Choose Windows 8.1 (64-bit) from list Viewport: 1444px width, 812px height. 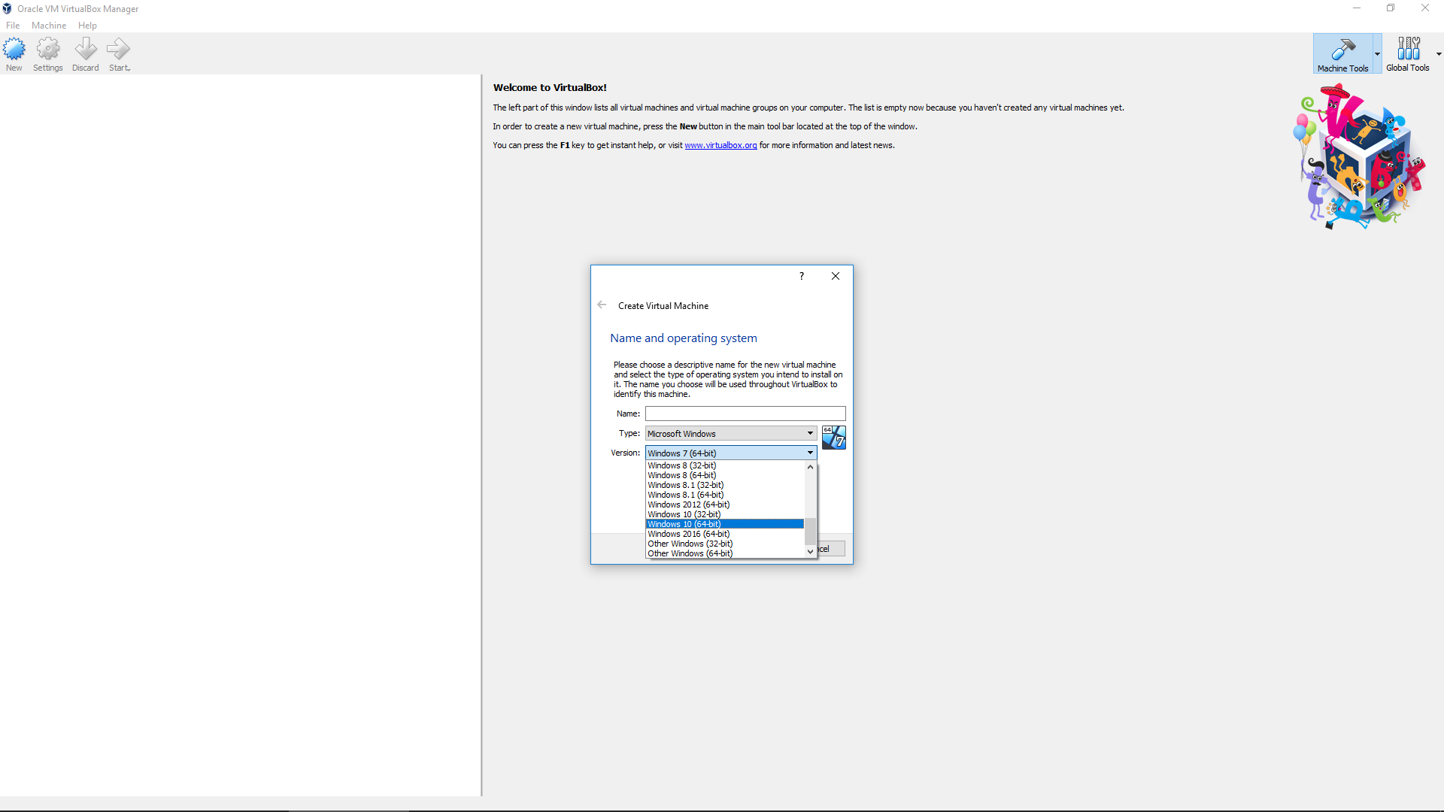click(x=725, y=495)
